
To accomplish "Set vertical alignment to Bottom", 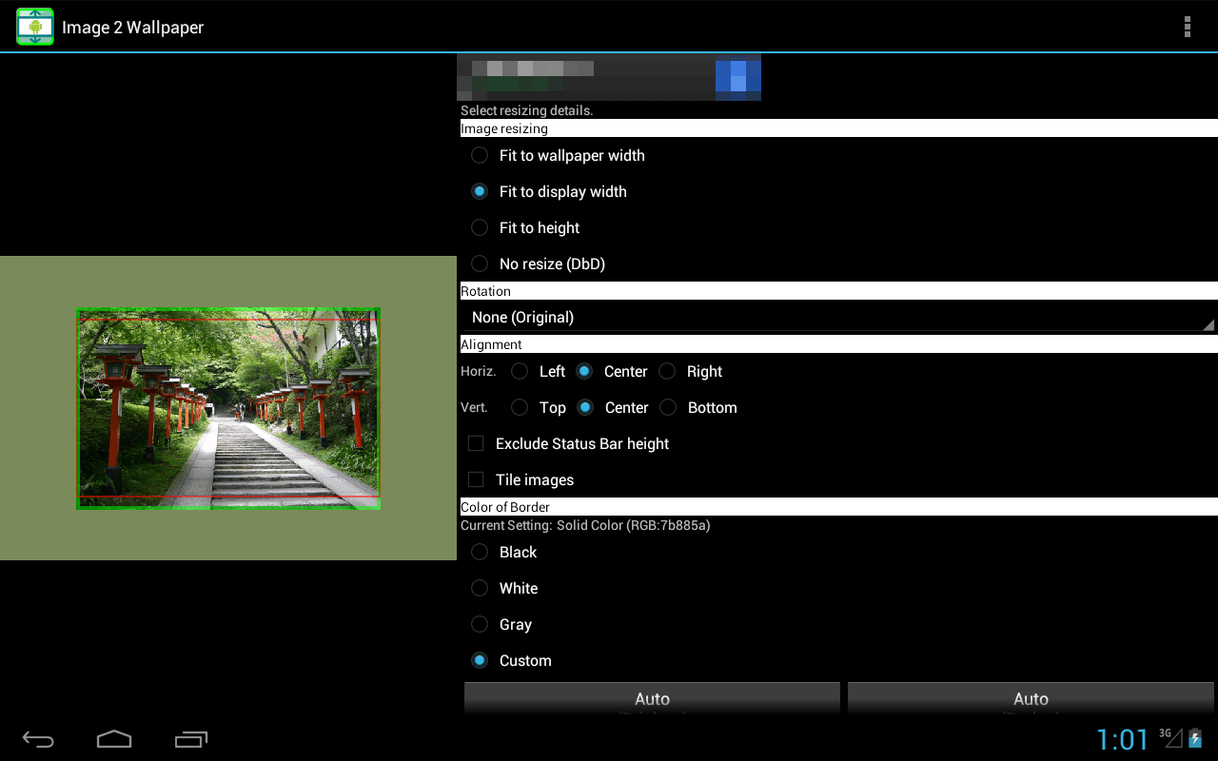I will tap(669, 407).
